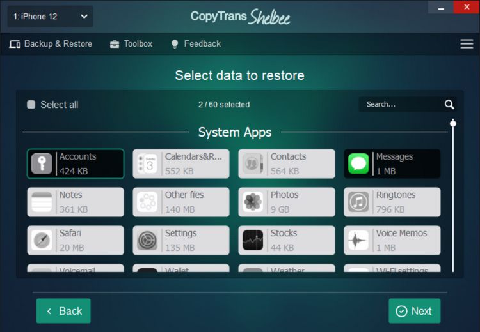Open the Feedback tab
This screenshot has height=332, width=480.
pyautogui.click(x=196, y=44)
